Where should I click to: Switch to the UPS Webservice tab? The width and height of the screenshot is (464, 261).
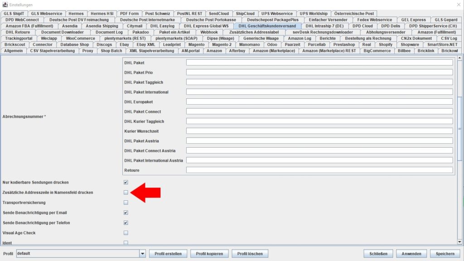277,14
